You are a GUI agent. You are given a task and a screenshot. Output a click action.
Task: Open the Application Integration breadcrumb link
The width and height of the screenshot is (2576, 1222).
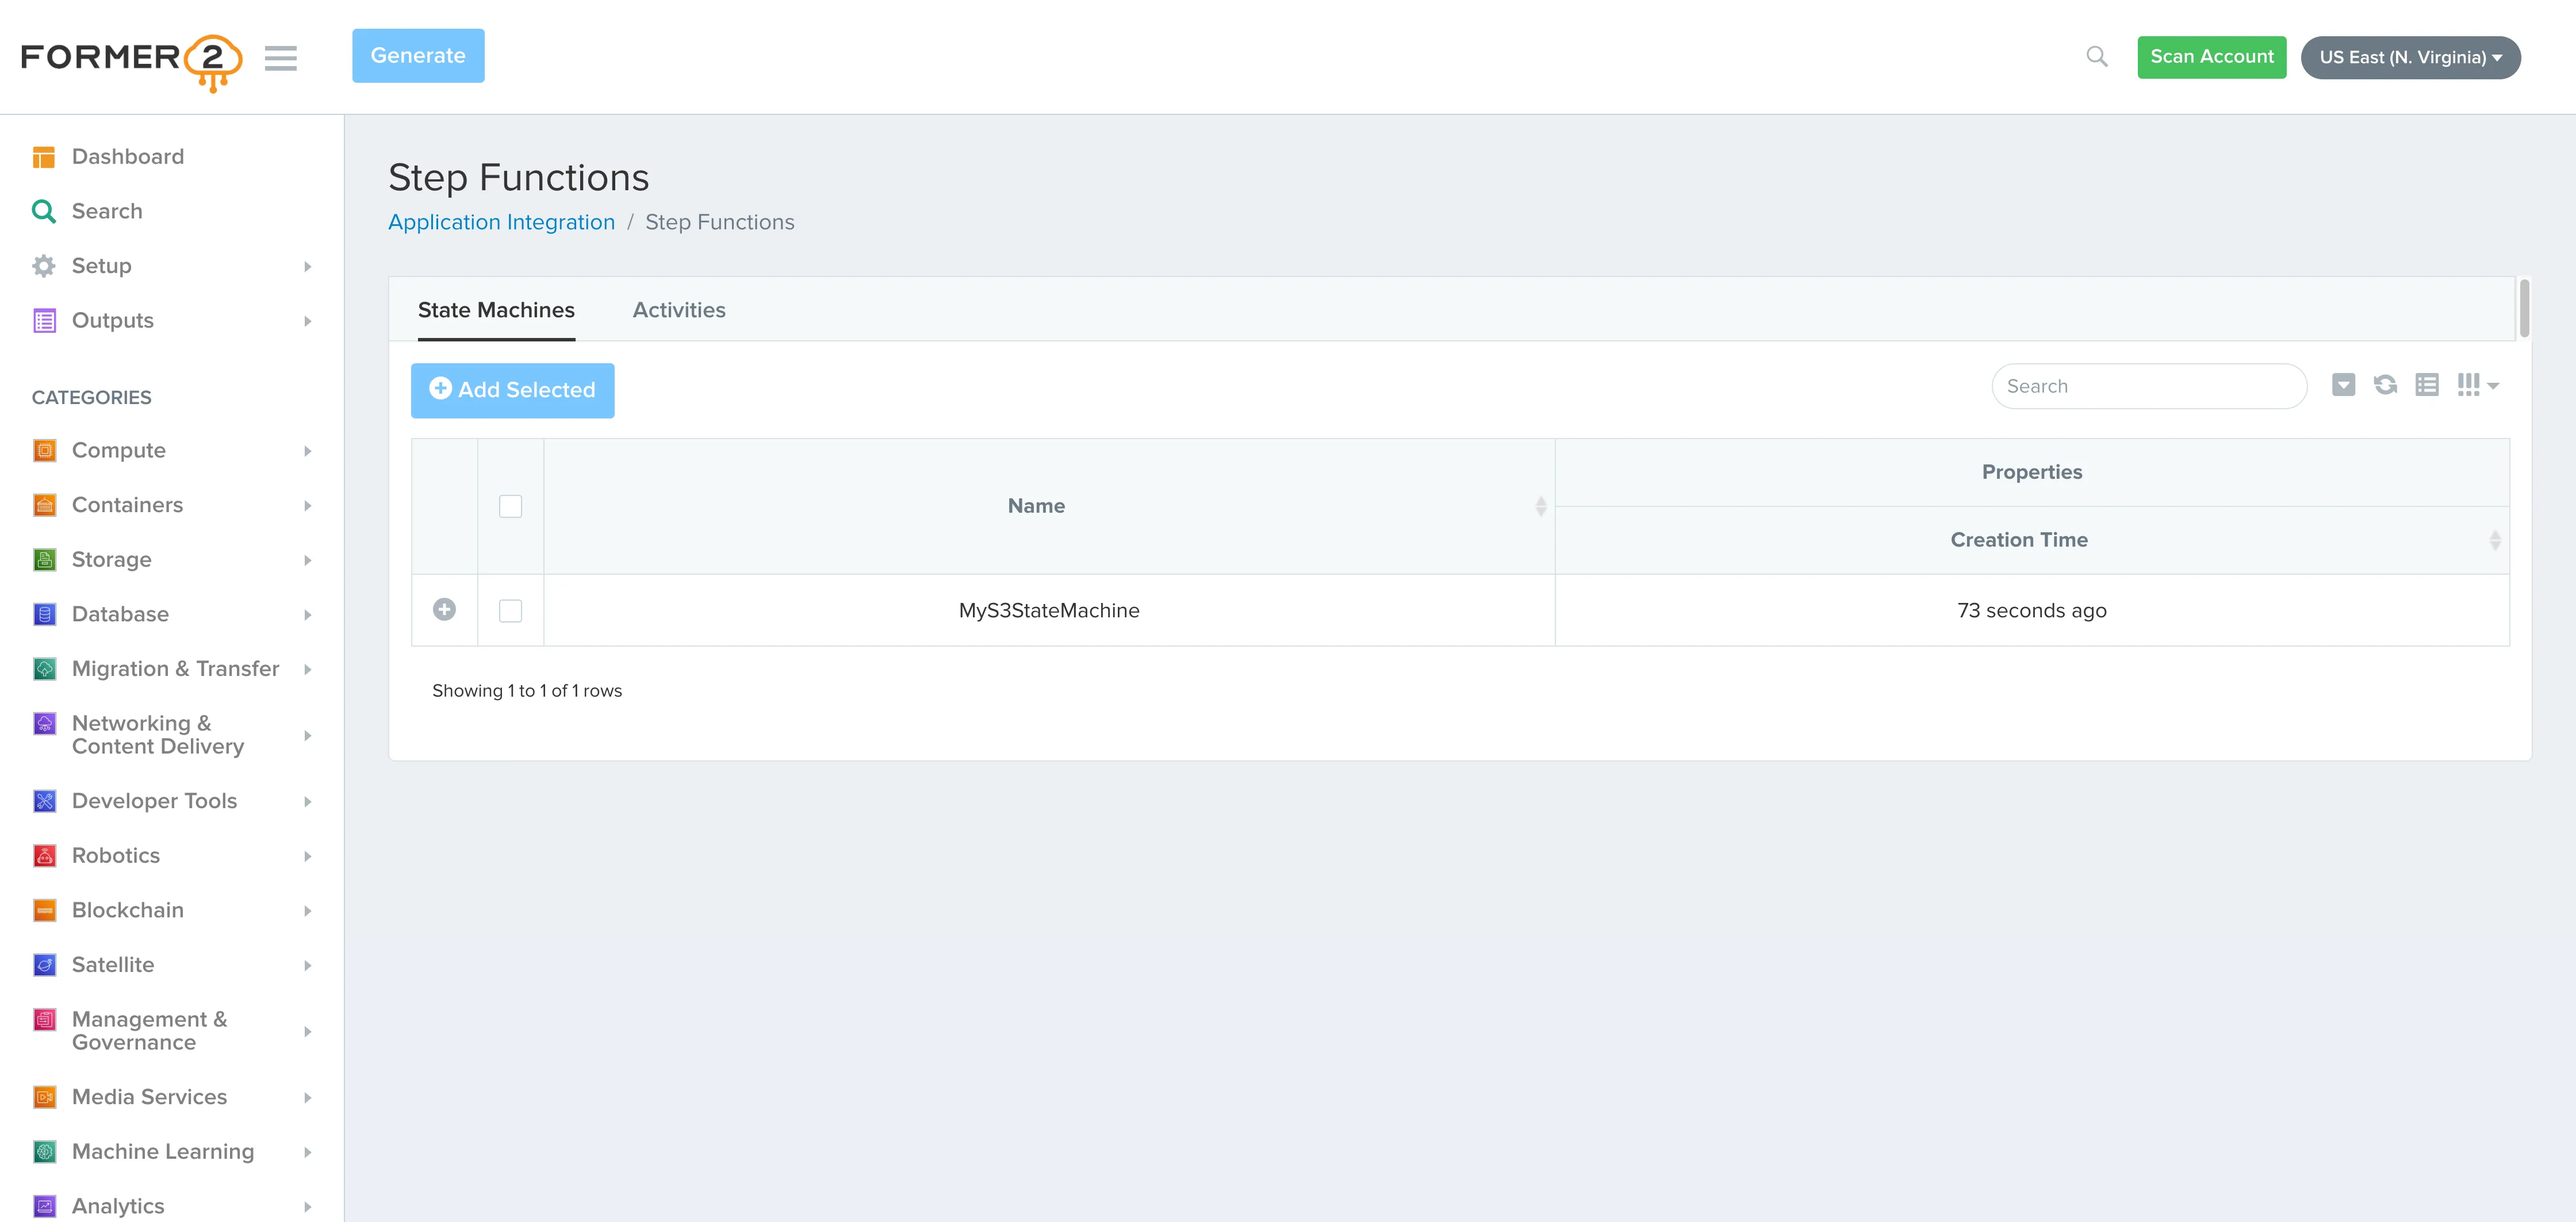(501, 222)
